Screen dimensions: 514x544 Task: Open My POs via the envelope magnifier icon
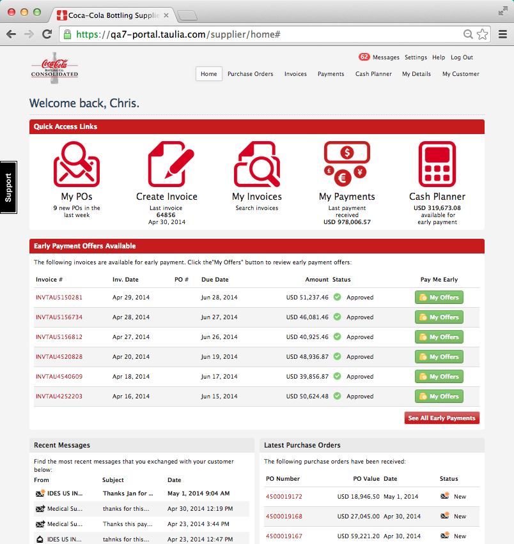(x=76, y=165)
